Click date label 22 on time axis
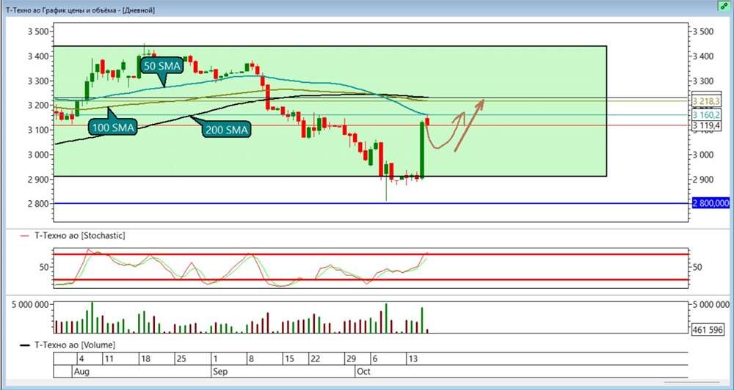This screenshot has height=390, width=734. 315,358
